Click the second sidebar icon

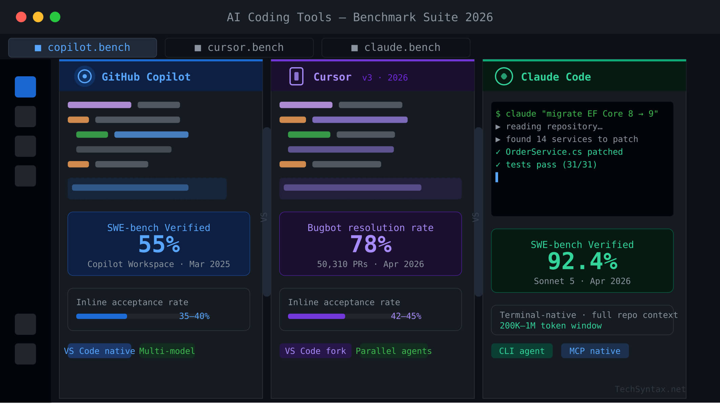point(25,116)
